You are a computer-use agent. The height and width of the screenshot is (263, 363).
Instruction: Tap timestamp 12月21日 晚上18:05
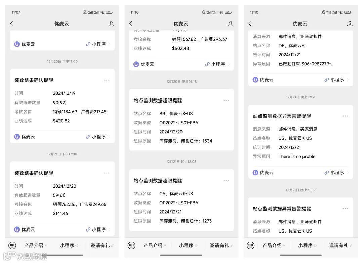tap(181, 162)
